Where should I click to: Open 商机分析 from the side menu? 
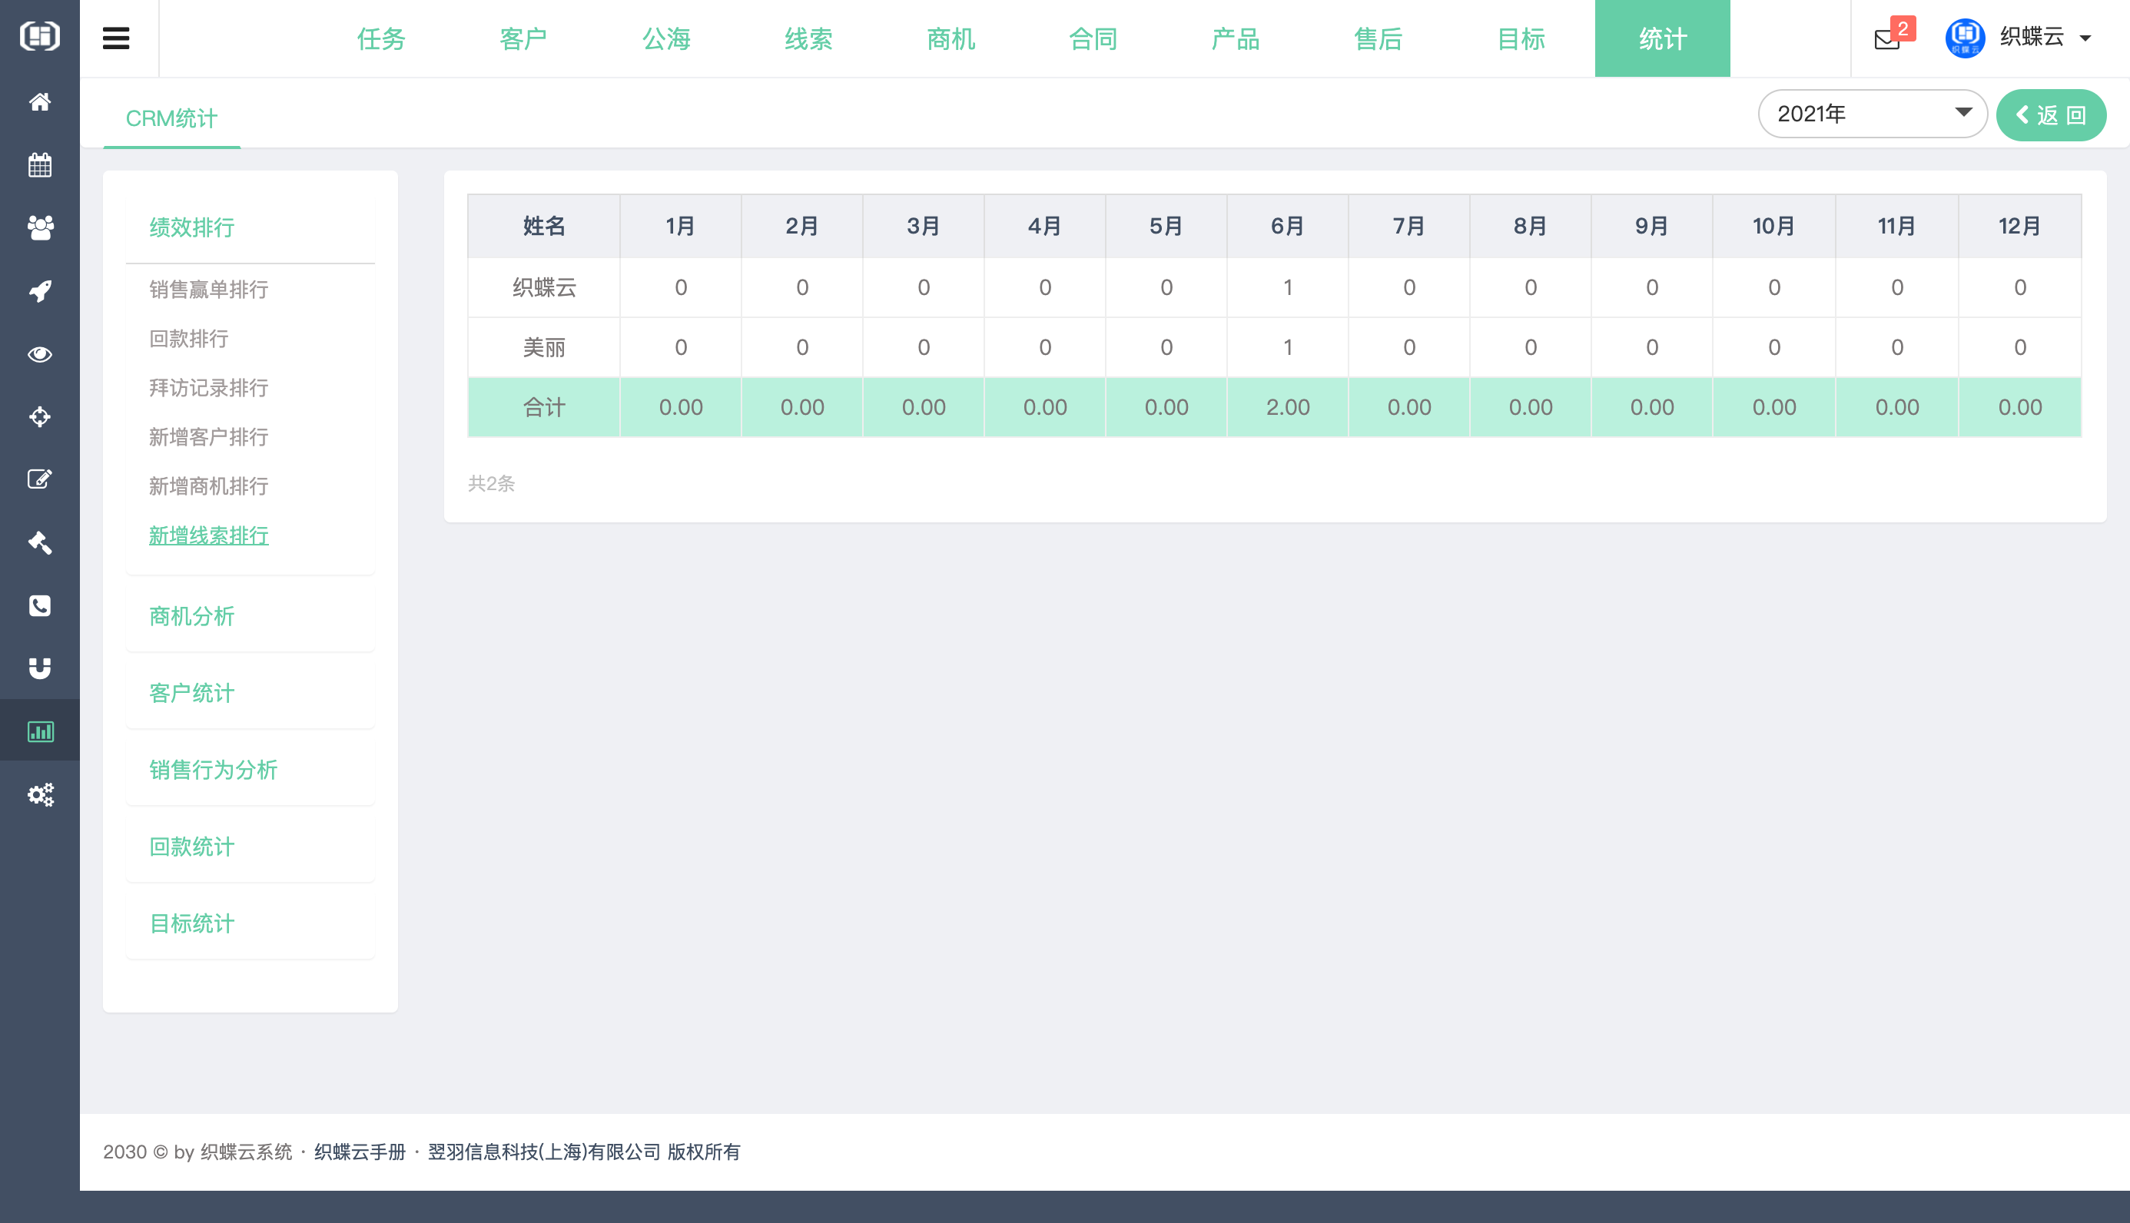[191, 618]
